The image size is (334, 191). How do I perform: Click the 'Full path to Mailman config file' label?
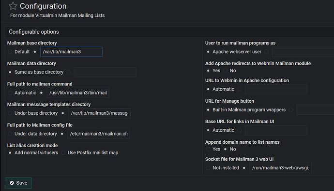(40, 125)
